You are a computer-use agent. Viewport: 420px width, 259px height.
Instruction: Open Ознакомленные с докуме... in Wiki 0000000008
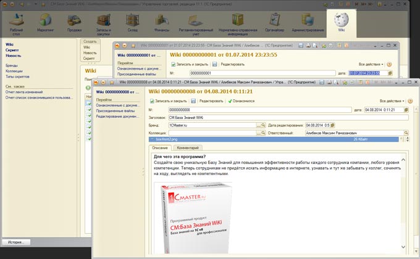117,105
